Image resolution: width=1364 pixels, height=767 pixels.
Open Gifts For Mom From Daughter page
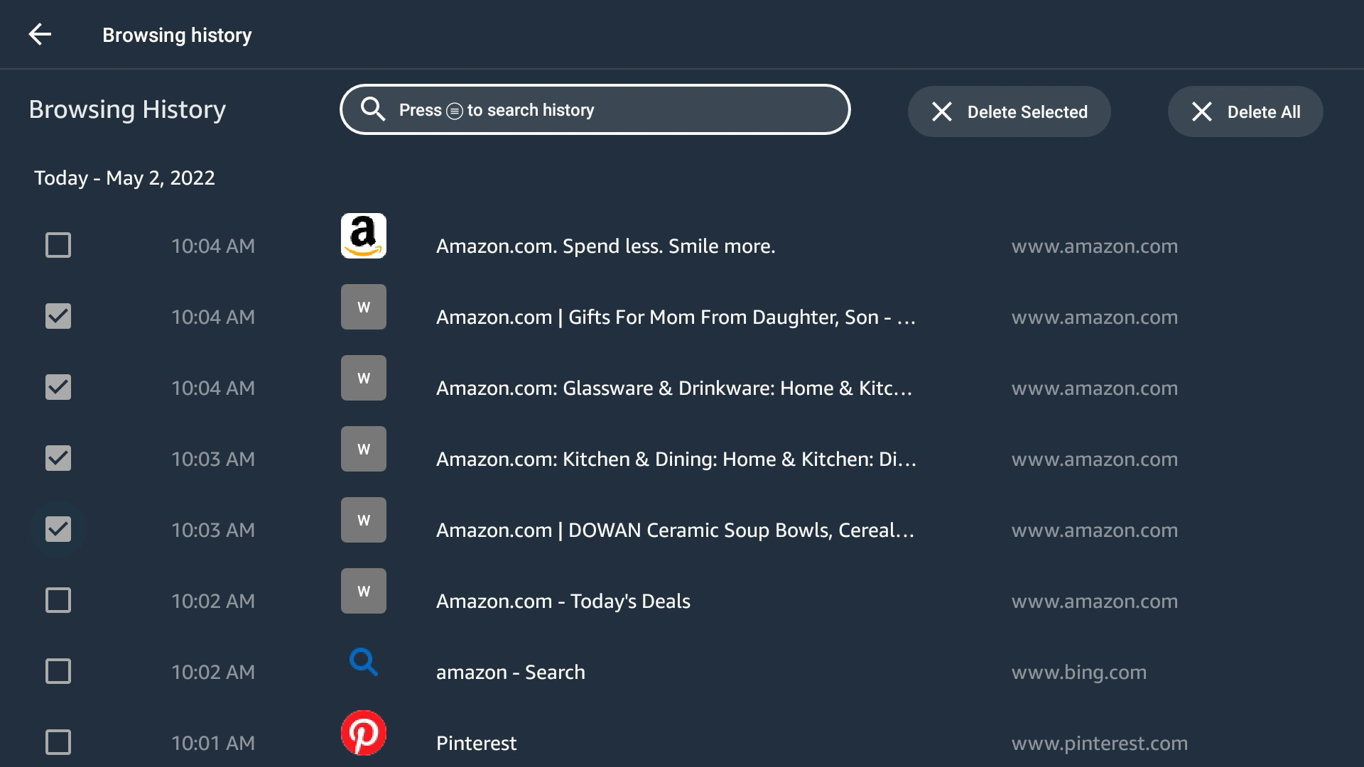pyautogui.click(x=676, y=317)
